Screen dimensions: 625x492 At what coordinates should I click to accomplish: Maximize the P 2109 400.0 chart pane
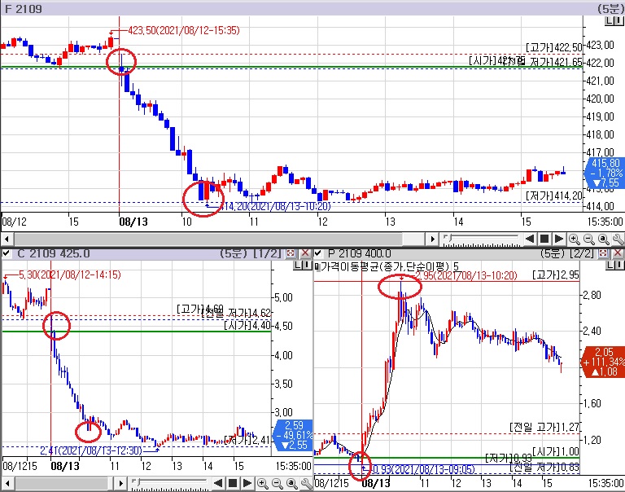(x=603, y=253)
